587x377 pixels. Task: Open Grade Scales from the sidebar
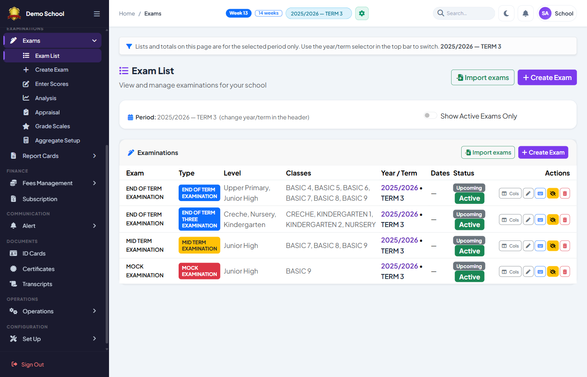click(x=52, y=126)
